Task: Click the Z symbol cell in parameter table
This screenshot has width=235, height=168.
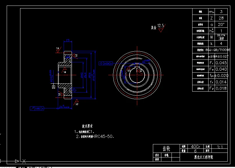Action: click(211, 18)
